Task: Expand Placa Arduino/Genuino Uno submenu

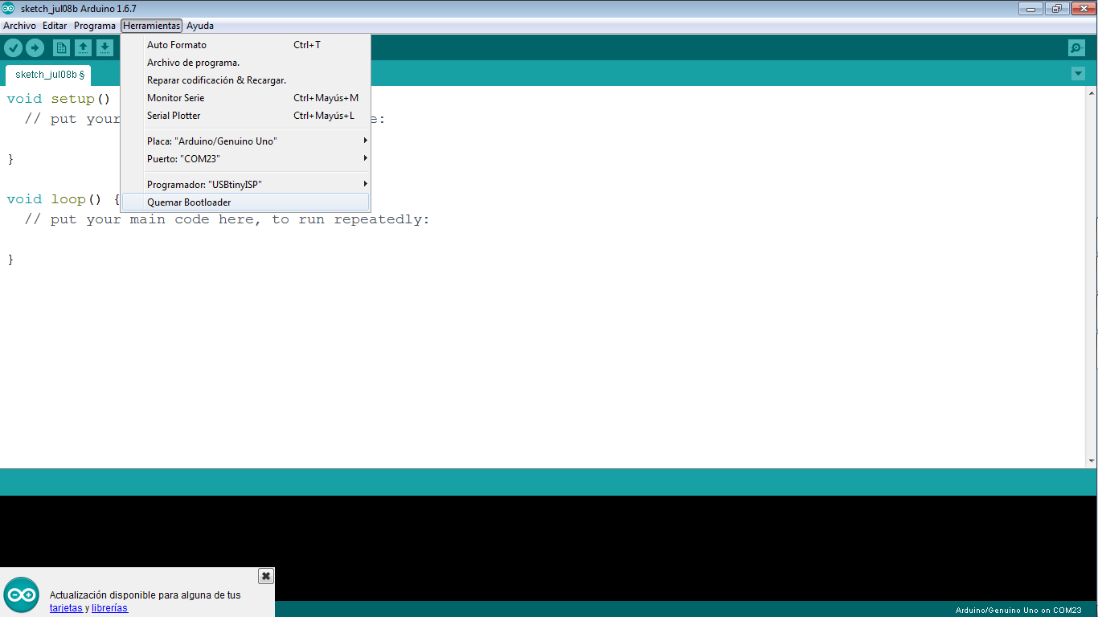Action: click(x=245, y=141)
